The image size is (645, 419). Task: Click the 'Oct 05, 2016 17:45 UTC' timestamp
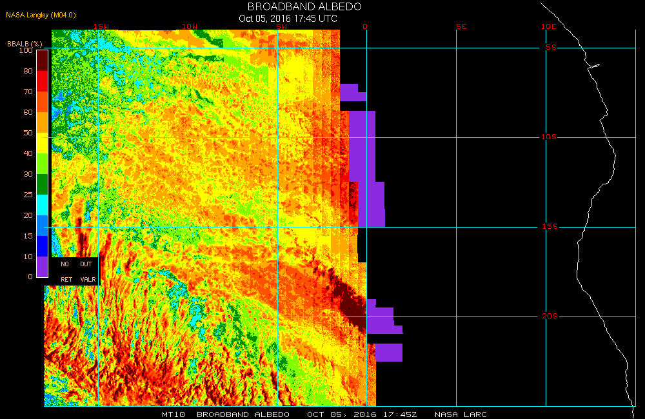[x=288, y=19]
